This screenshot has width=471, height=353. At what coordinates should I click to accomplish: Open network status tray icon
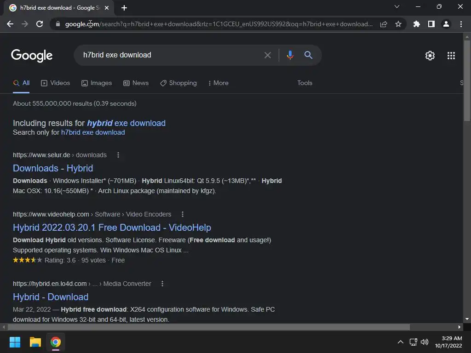[414, 342]
